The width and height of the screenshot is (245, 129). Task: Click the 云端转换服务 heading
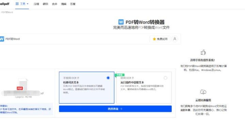click(x=203, y=100)
